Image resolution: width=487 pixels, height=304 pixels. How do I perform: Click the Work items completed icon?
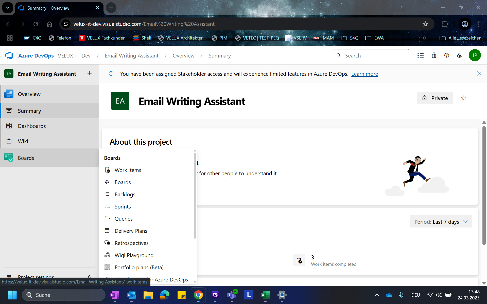point(299,260)
